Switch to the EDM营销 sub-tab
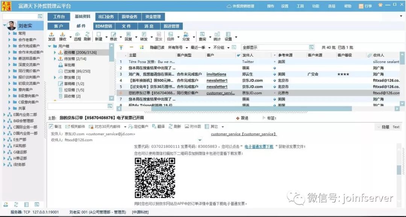Screen dimensions: 406x217 click(104, 26)
